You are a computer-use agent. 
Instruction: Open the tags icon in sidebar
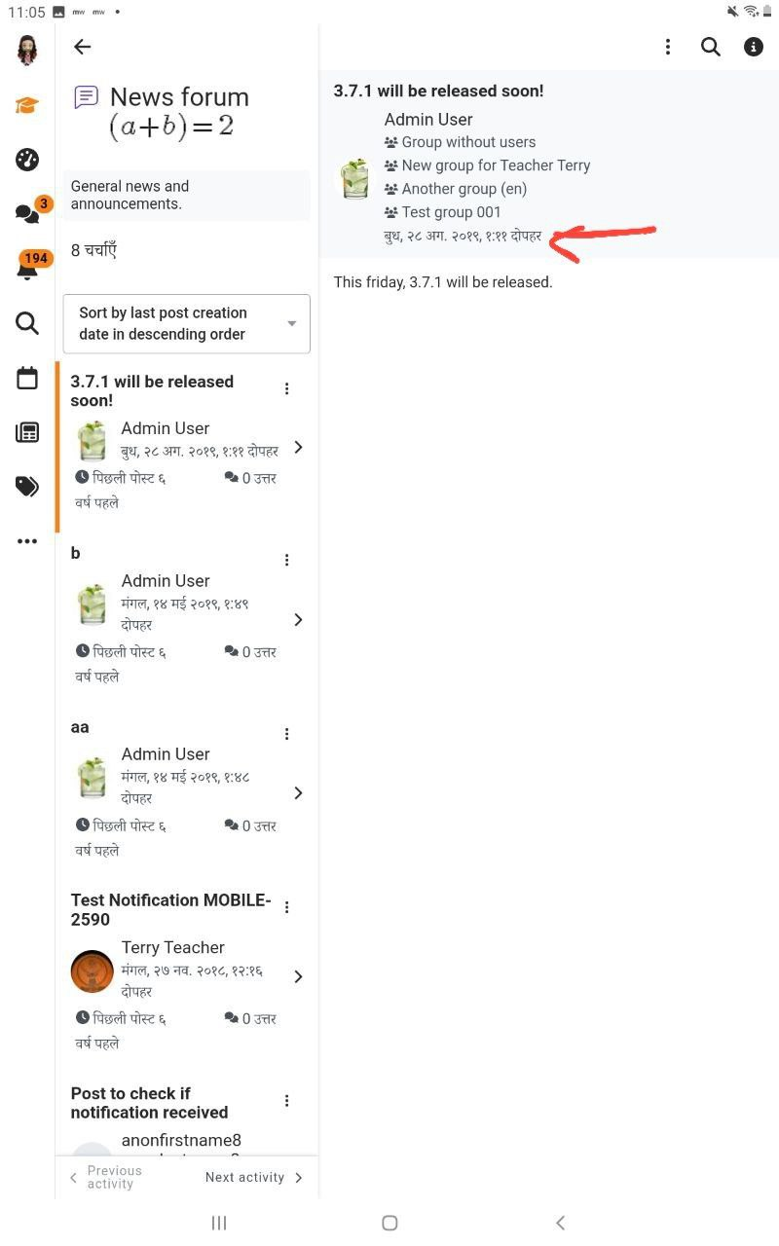coord(27,487)
